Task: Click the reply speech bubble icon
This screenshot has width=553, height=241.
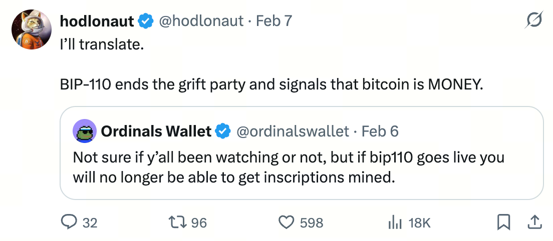Action: [x=68, y=222]
